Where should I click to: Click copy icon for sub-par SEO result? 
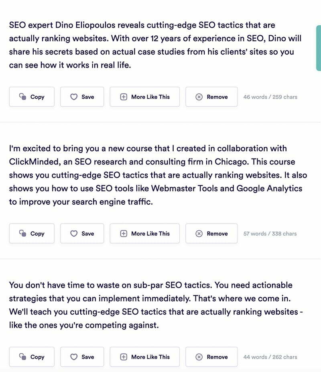(22, 357)
